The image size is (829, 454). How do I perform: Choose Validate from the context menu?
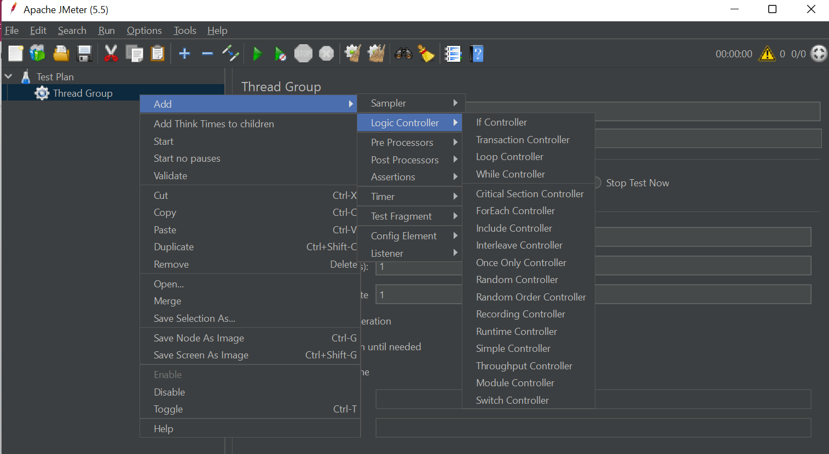(170, 175)
